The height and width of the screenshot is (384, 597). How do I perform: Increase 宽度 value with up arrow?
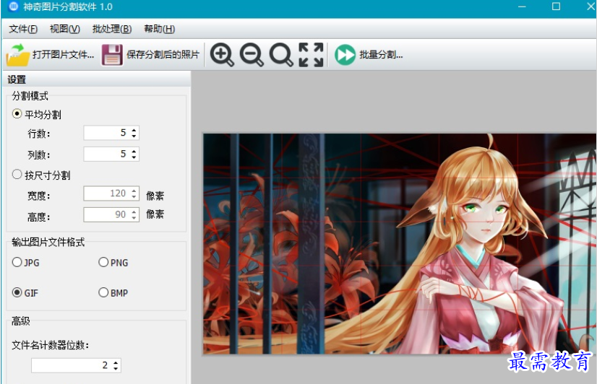click(x=134, y=191)
